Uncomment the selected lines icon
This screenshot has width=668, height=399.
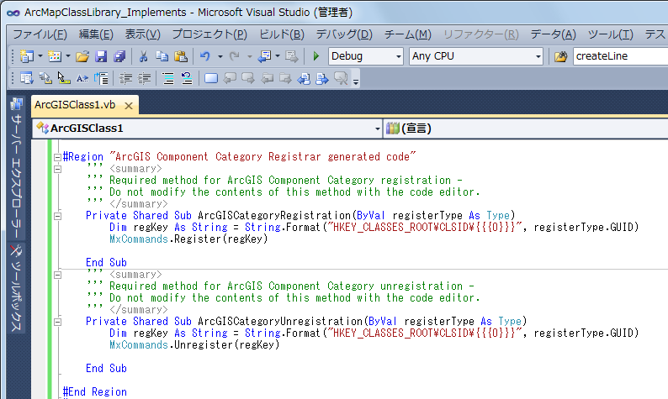(x=187, y=78)
